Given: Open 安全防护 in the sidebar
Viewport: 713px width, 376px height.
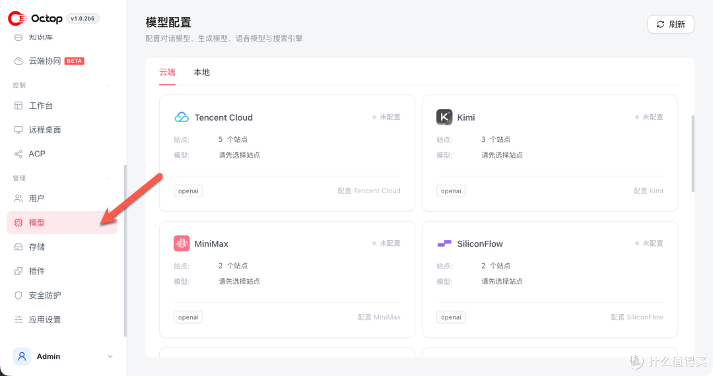Looking at the screenshot, I should (x=62, y=295).
